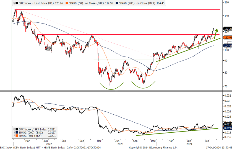Select 'SMAVG (200) (BKX)' lower legend text

[31, 133]
